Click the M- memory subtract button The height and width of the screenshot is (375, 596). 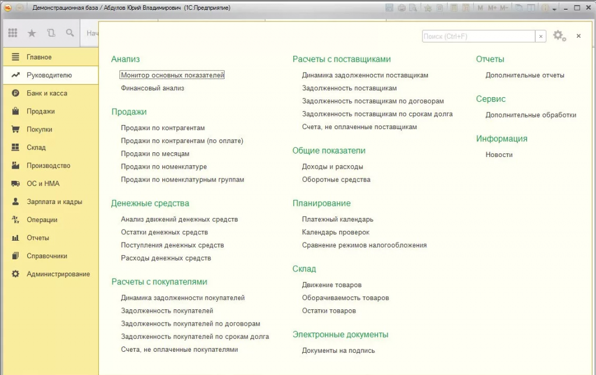point(504,8)
